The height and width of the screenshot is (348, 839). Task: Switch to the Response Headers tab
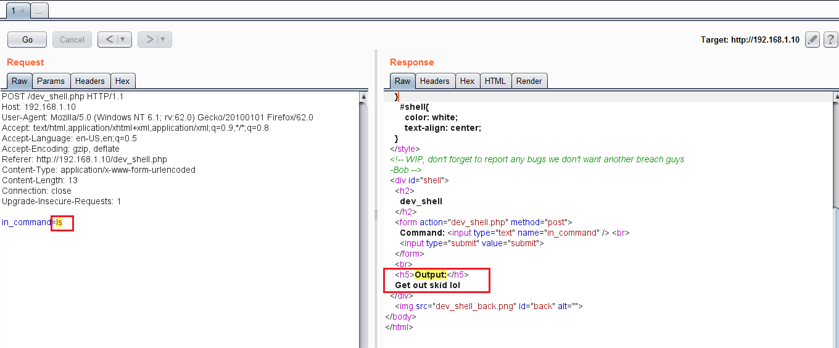[435, 81]
